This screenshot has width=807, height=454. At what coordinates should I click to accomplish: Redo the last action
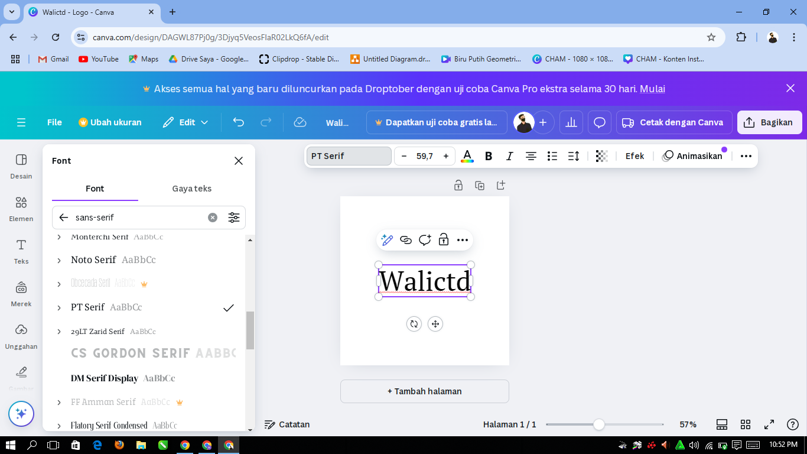click(x=266, y=122)
